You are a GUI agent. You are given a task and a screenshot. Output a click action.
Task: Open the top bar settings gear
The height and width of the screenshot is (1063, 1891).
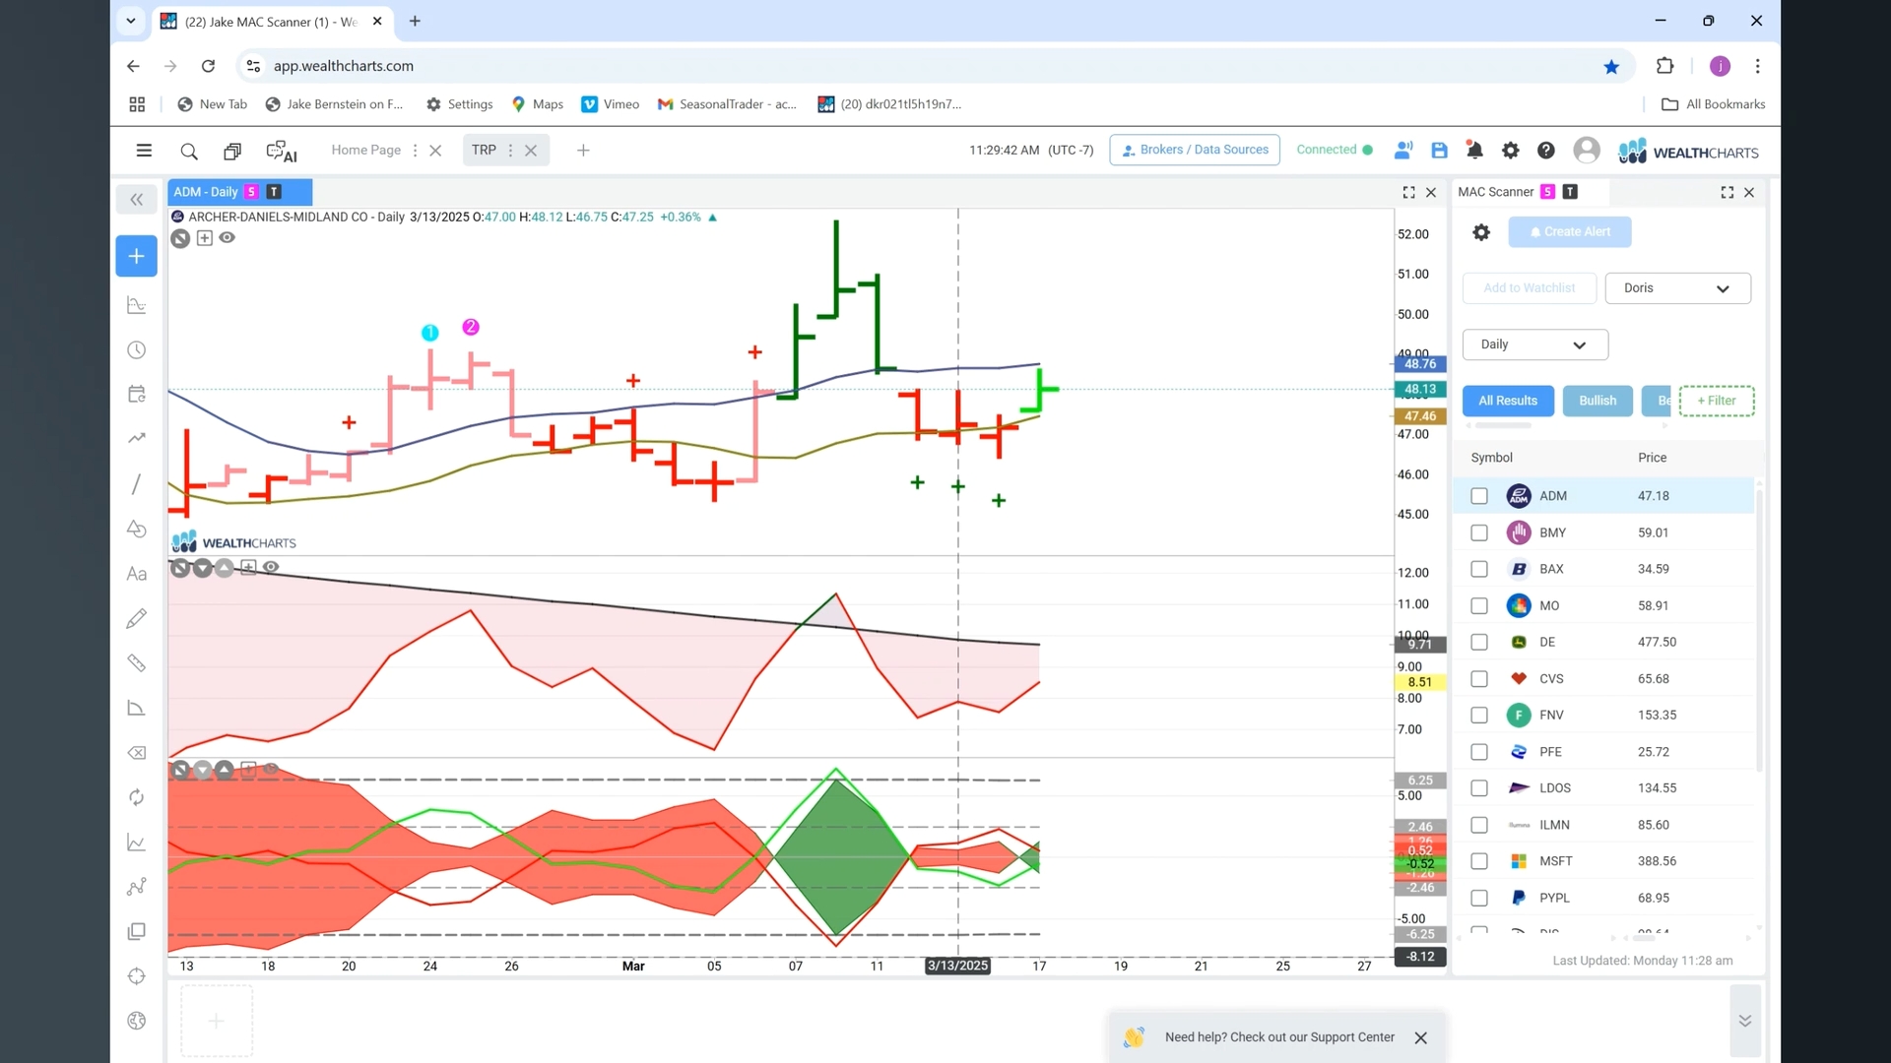tap(1510, 151)
